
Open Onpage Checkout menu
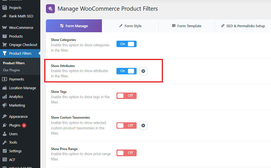click(23, 45)
